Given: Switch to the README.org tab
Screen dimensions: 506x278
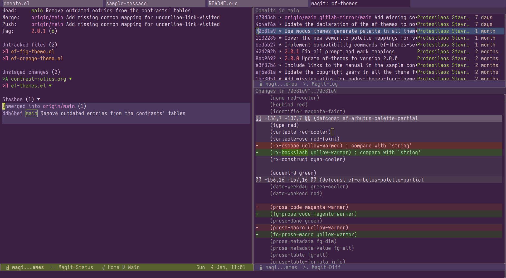Looking at the screenshot, I should (x=223, y=3).
